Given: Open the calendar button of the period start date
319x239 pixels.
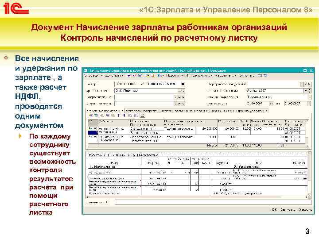Looking at the screenshot, I should click(x=272, y=104).
